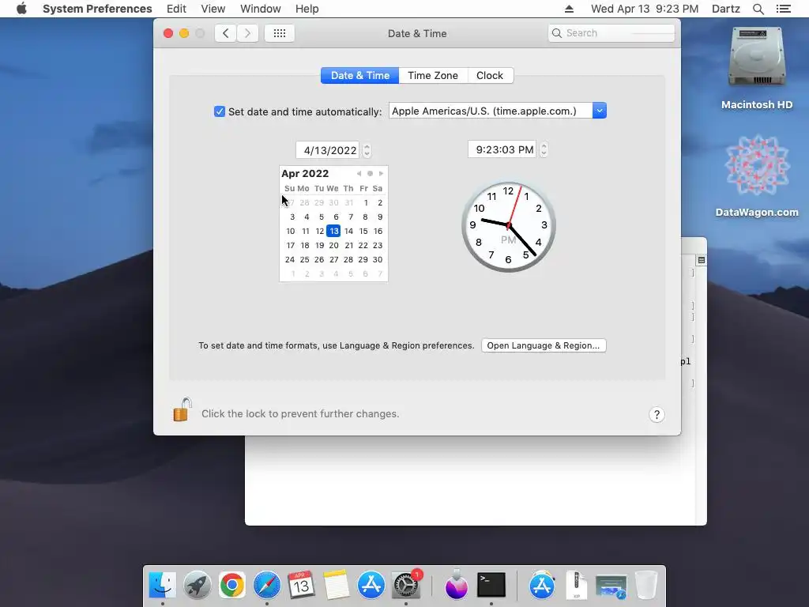
Task: Open Terminal from the Dock
Action: pyautogui.click(x=491, y=585)
